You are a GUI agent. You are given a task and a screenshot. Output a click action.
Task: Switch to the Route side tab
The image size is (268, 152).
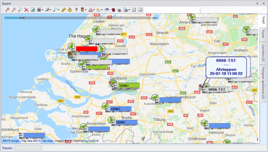[263, 34]
